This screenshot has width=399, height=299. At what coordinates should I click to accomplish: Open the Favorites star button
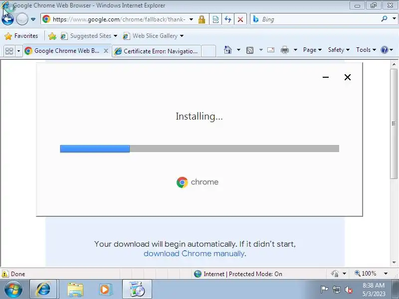pyautogui.click(x=21, y=36)
